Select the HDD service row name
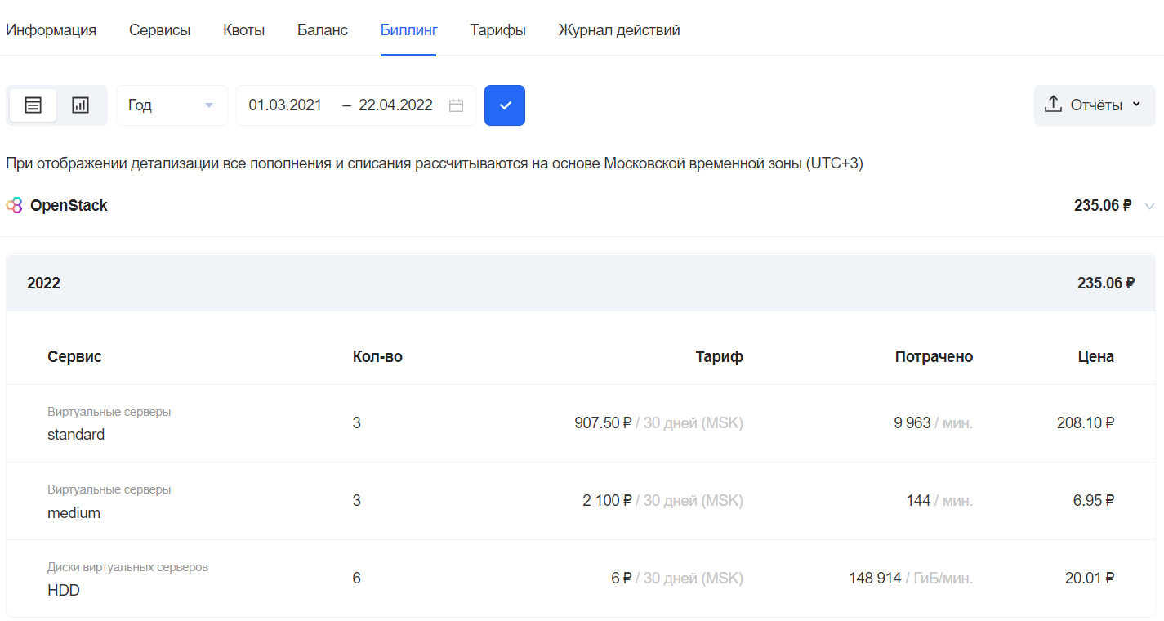Viewport: 1164px width, 621px height. [x=64, y=590]
